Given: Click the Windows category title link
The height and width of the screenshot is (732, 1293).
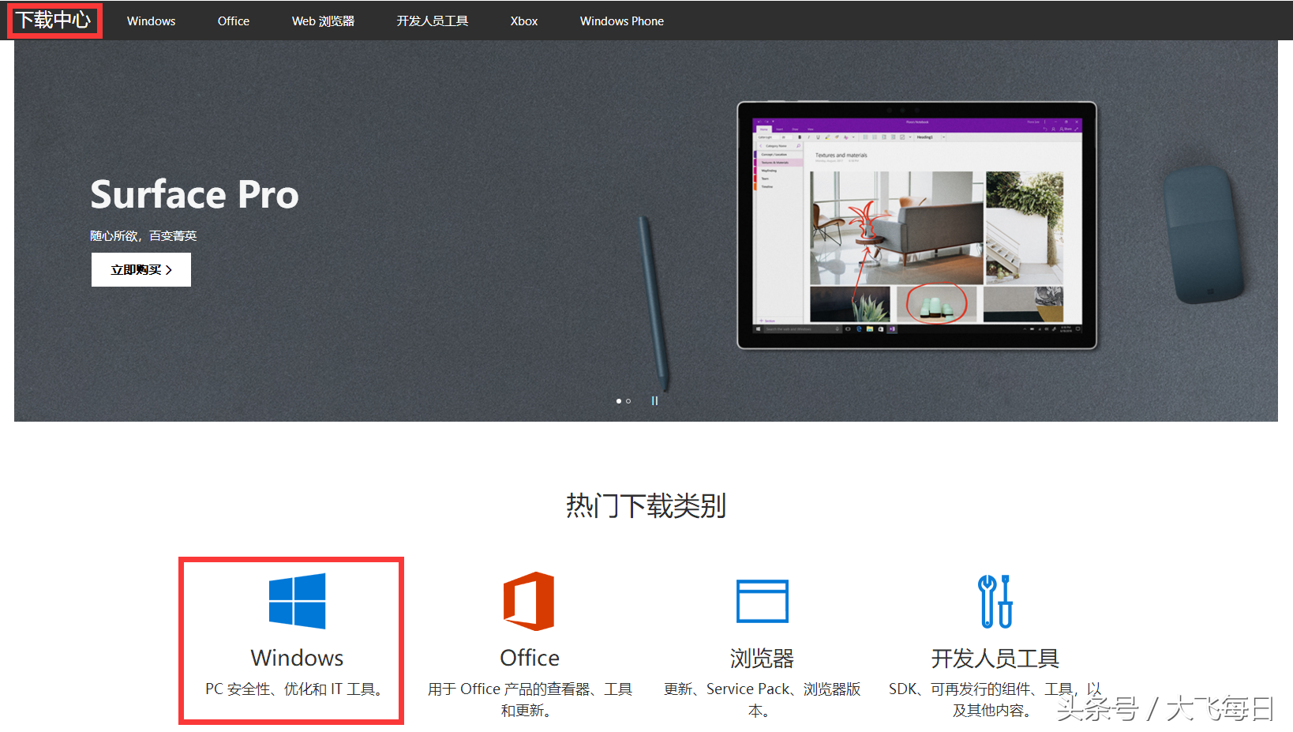Looking at the screenshot, I should tap(297, 658).
